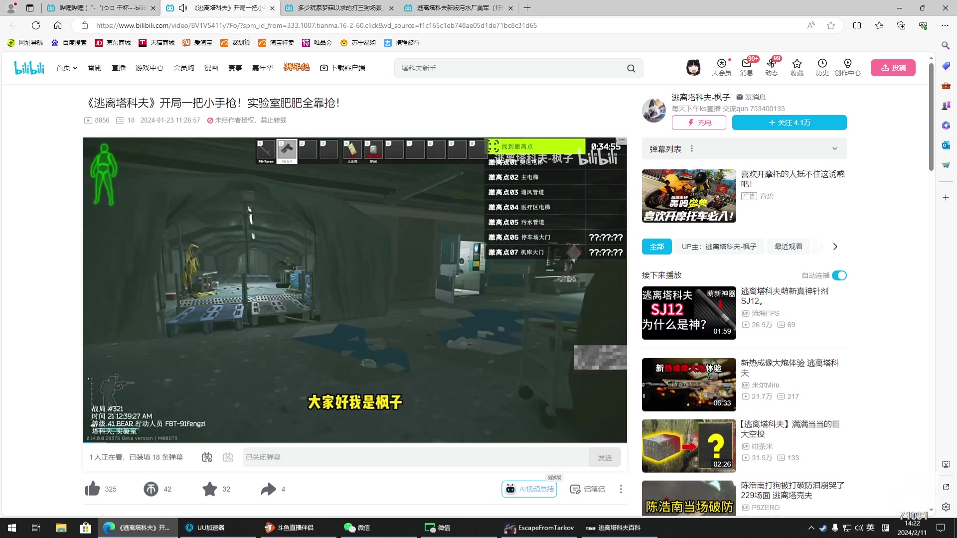This screenshot has width=957, height=538.
Task: Go to browser home page
Action: pos(58,25)
